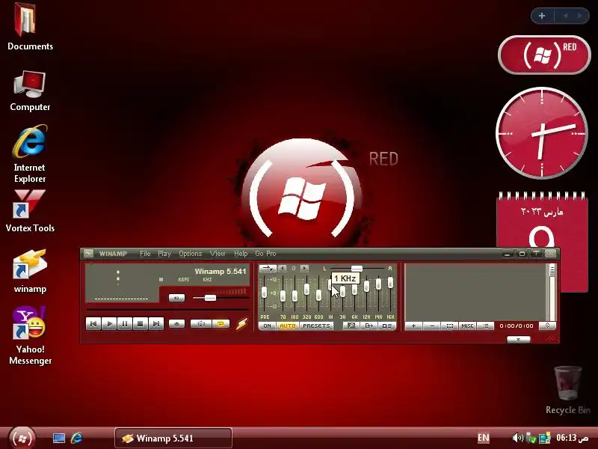Select the Recycle Bin icon
The width and height of the screenshot is (598, 449).
[x=568, y=390]
